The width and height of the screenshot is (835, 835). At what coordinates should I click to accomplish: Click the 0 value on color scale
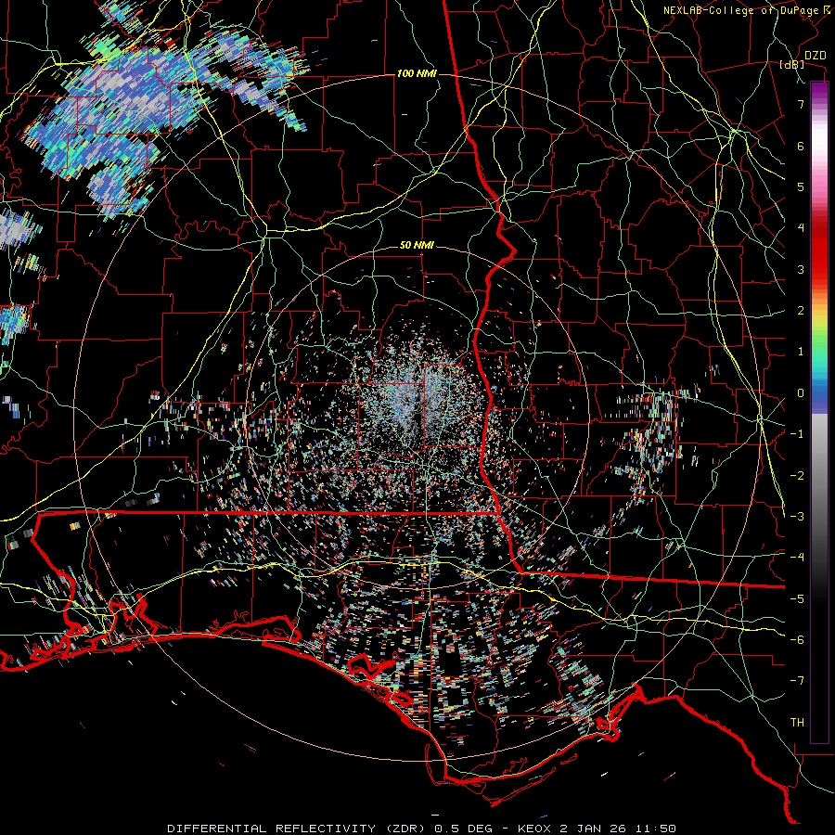801,393
